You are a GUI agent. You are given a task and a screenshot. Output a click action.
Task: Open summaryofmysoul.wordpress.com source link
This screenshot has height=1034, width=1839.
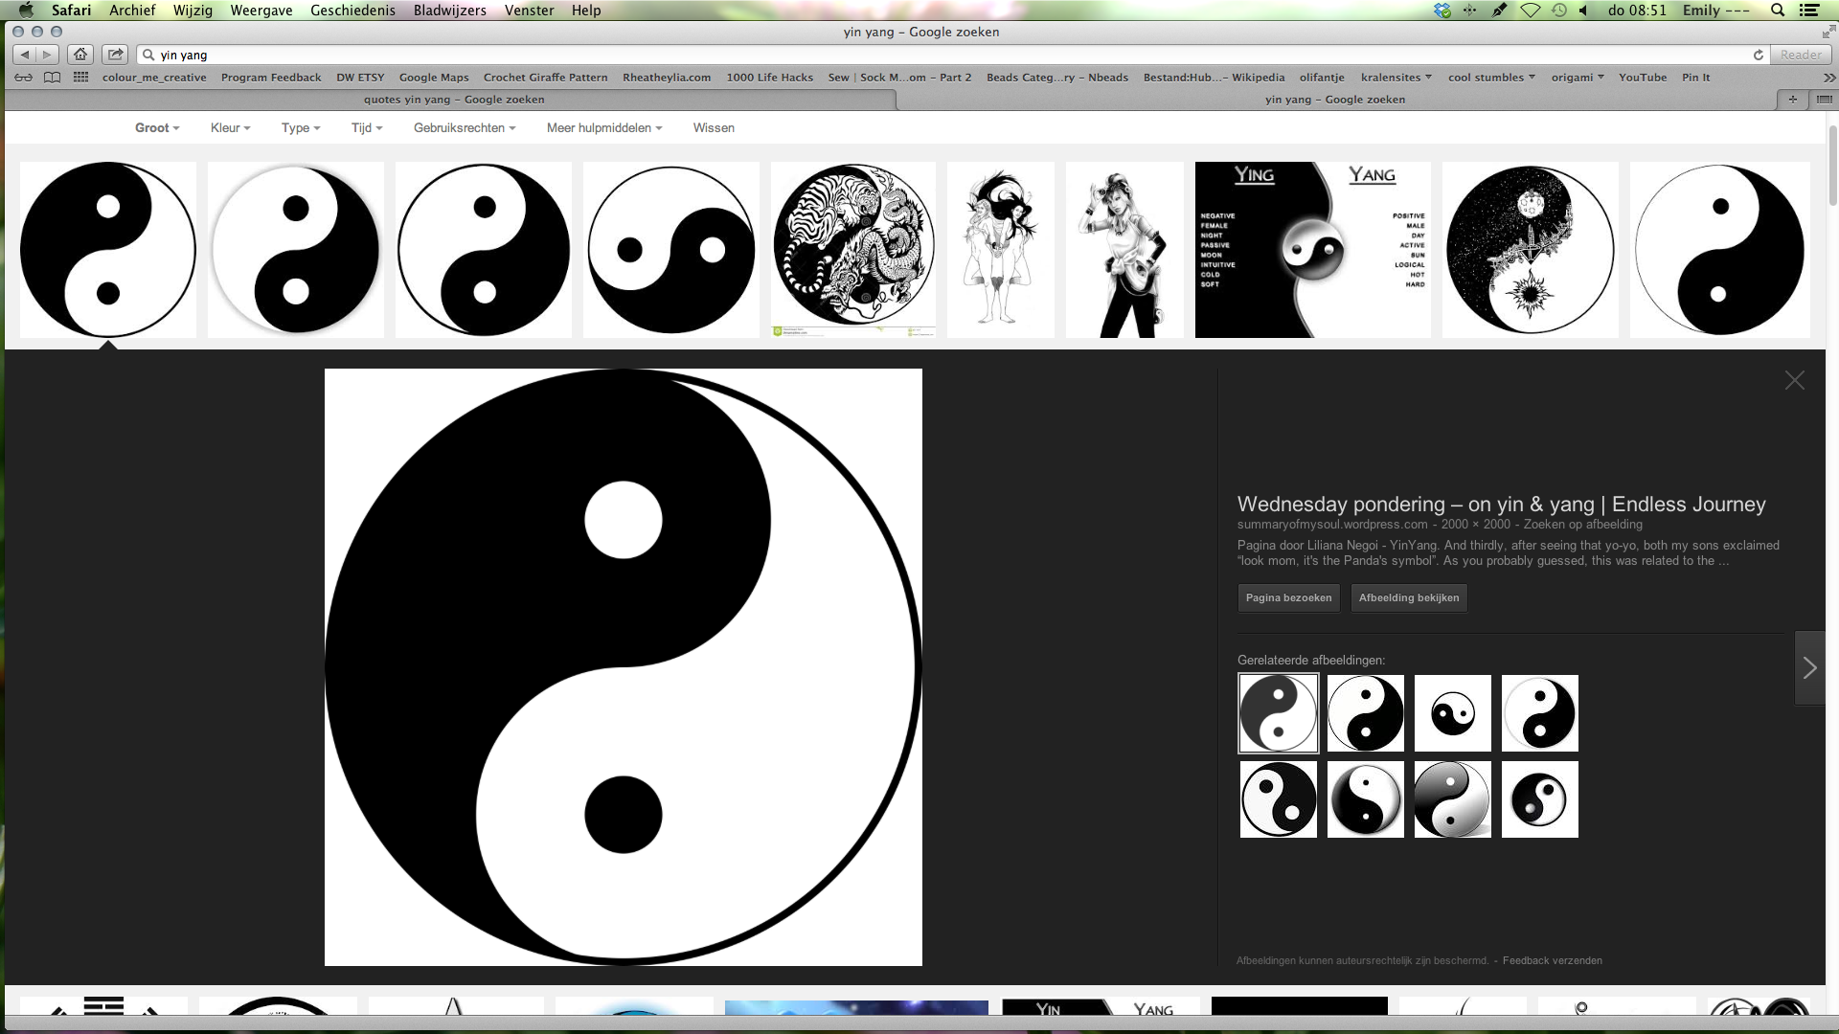click(x=1331, y=524)
